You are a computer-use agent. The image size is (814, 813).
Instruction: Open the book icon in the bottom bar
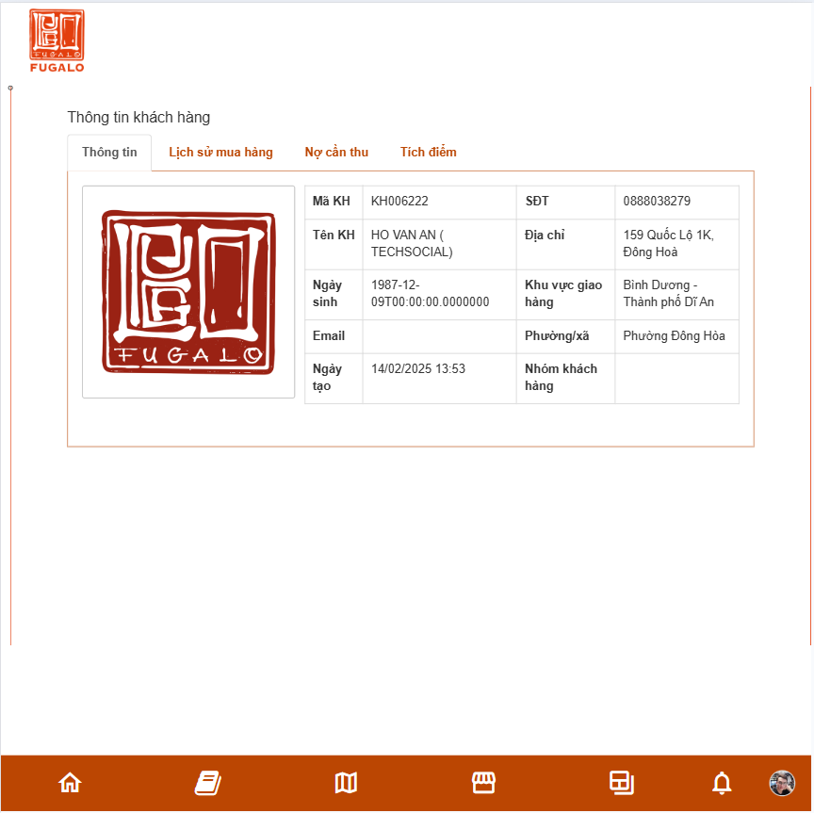click(x=207, y=782)
